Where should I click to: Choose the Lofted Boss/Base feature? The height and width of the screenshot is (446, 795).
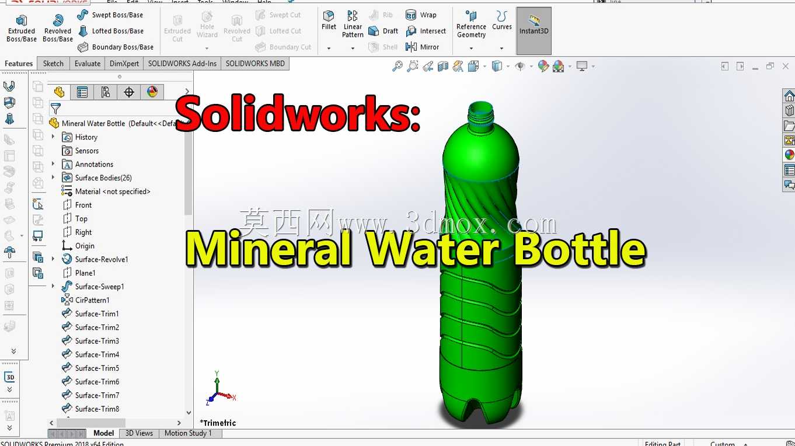click(x=111, y=31)
